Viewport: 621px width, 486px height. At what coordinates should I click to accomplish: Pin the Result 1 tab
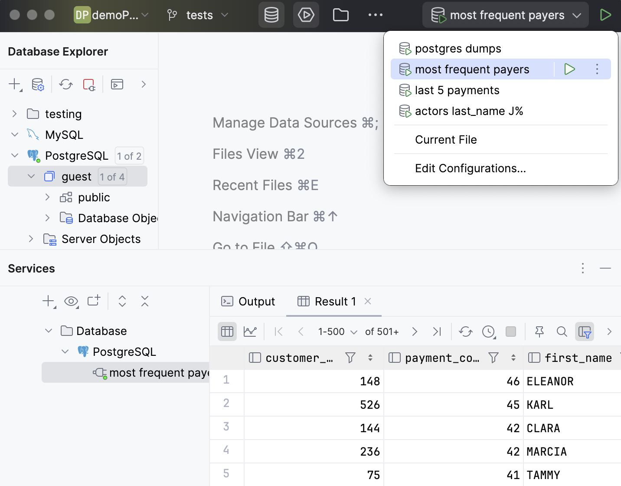pos(539,332)
